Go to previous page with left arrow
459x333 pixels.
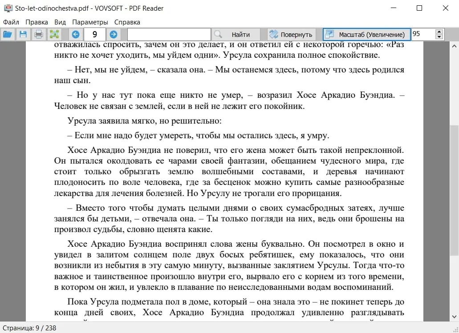(76, 35)
